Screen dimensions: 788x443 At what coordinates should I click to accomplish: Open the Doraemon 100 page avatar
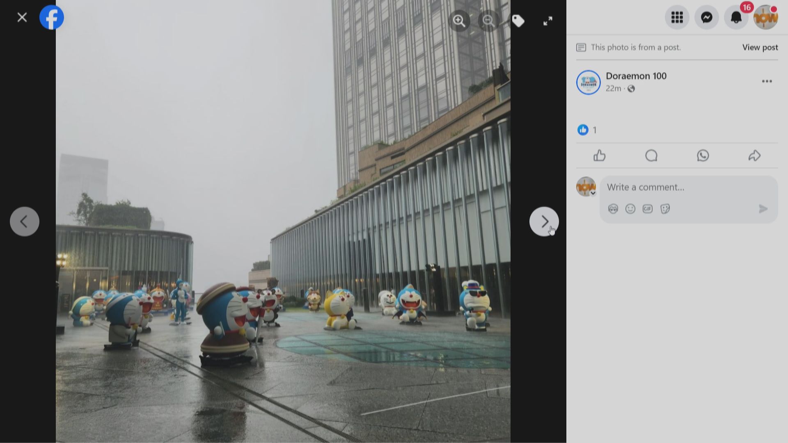pos(589,82)
